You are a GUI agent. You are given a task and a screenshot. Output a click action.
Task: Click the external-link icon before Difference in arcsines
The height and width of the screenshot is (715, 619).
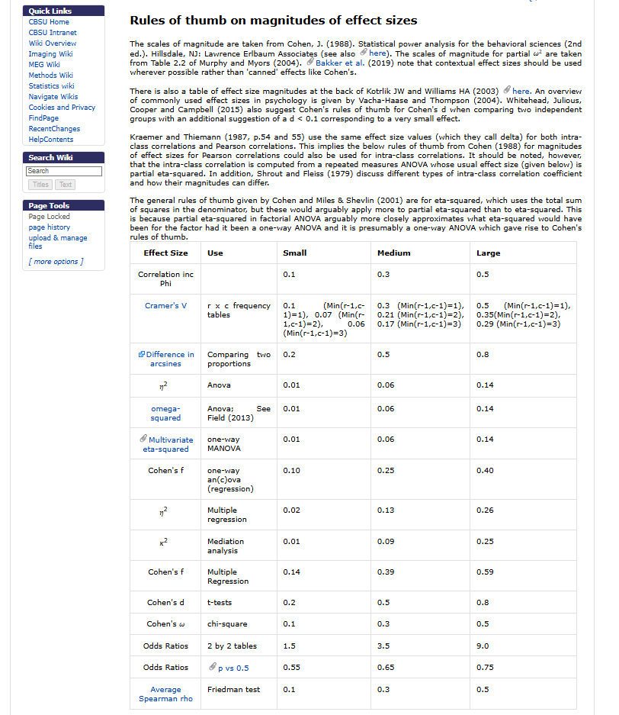[142, 354]
